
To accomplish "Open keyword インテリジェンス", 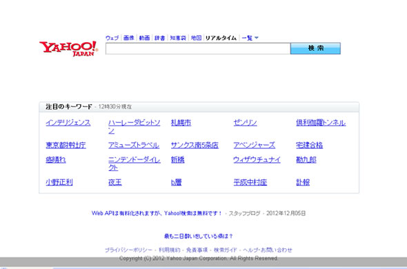I will tap(68, 123).
